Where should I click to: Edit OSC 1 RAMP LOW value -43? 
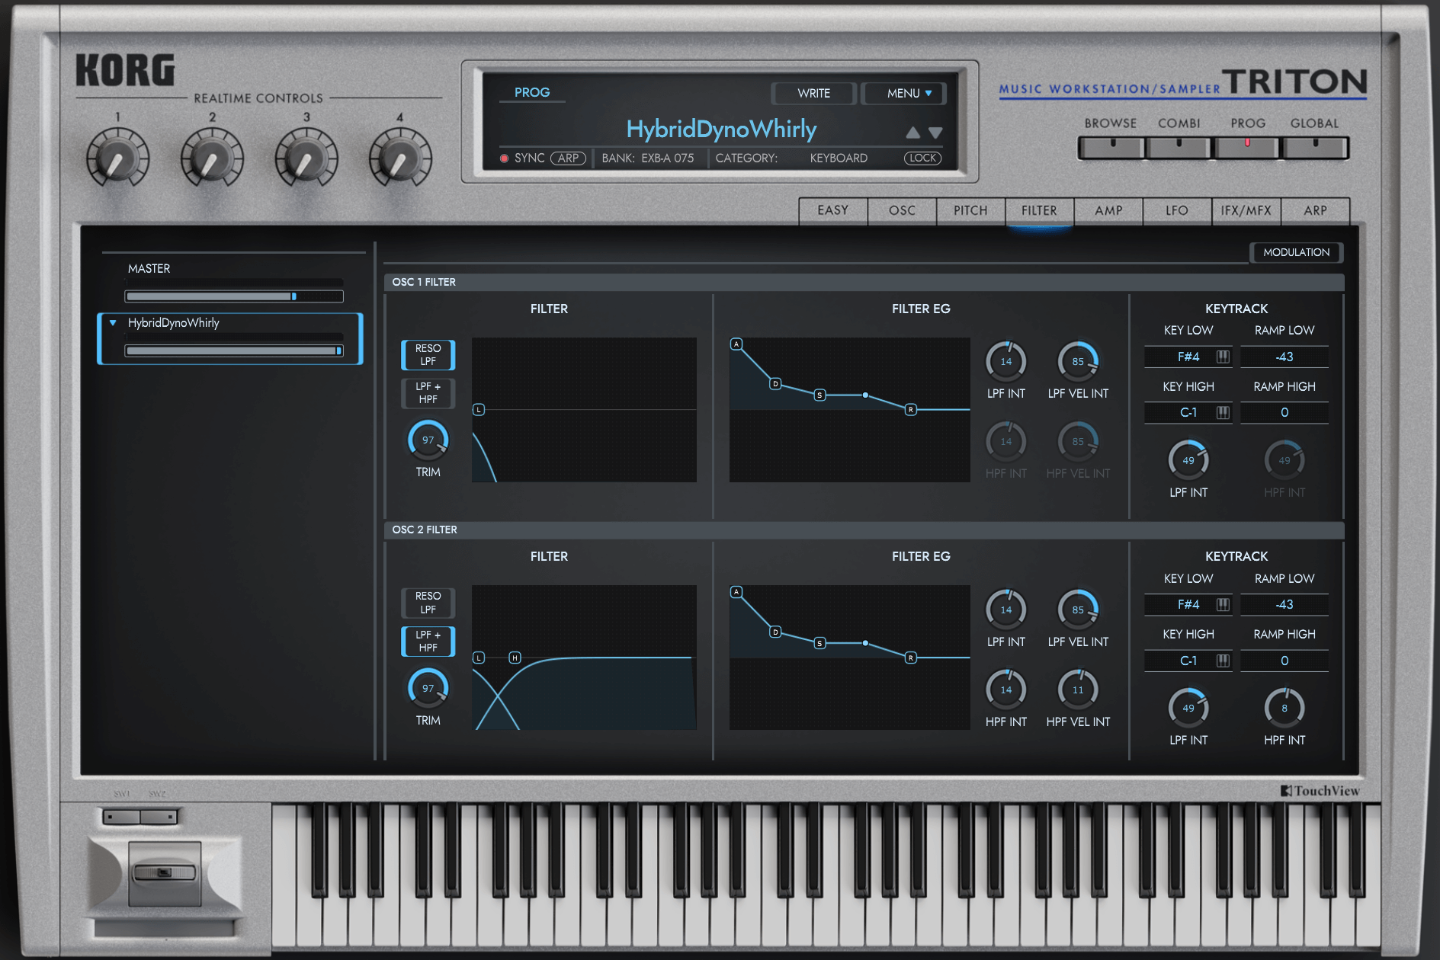(1284, 357)
